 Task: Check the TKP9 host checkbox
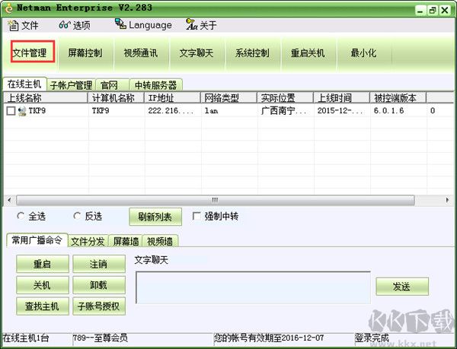[11, 111]
